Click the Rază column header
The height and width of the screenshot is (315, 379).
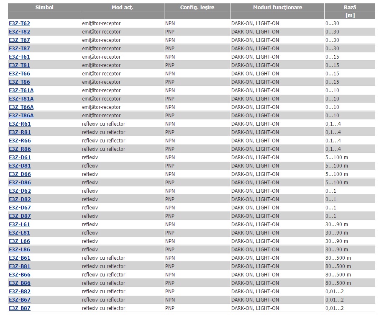coord(350,7)
